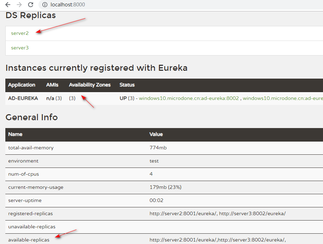The image size is (323, 244).
Task: Open windows10.microdone.cn:ad-eureka:8002 instance link
Action: click(x=189, y=98)
